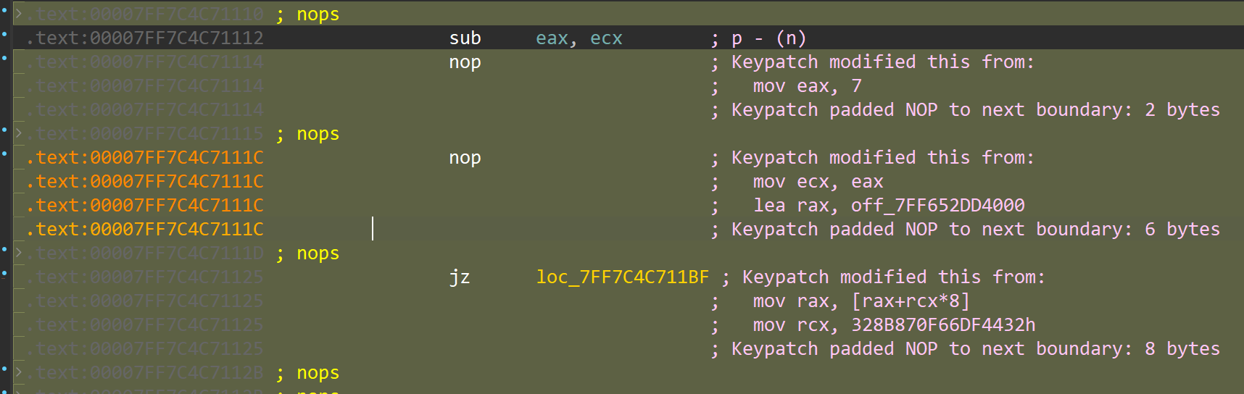Highlight the eax operand in sub instruction

(x=552, y=38)
